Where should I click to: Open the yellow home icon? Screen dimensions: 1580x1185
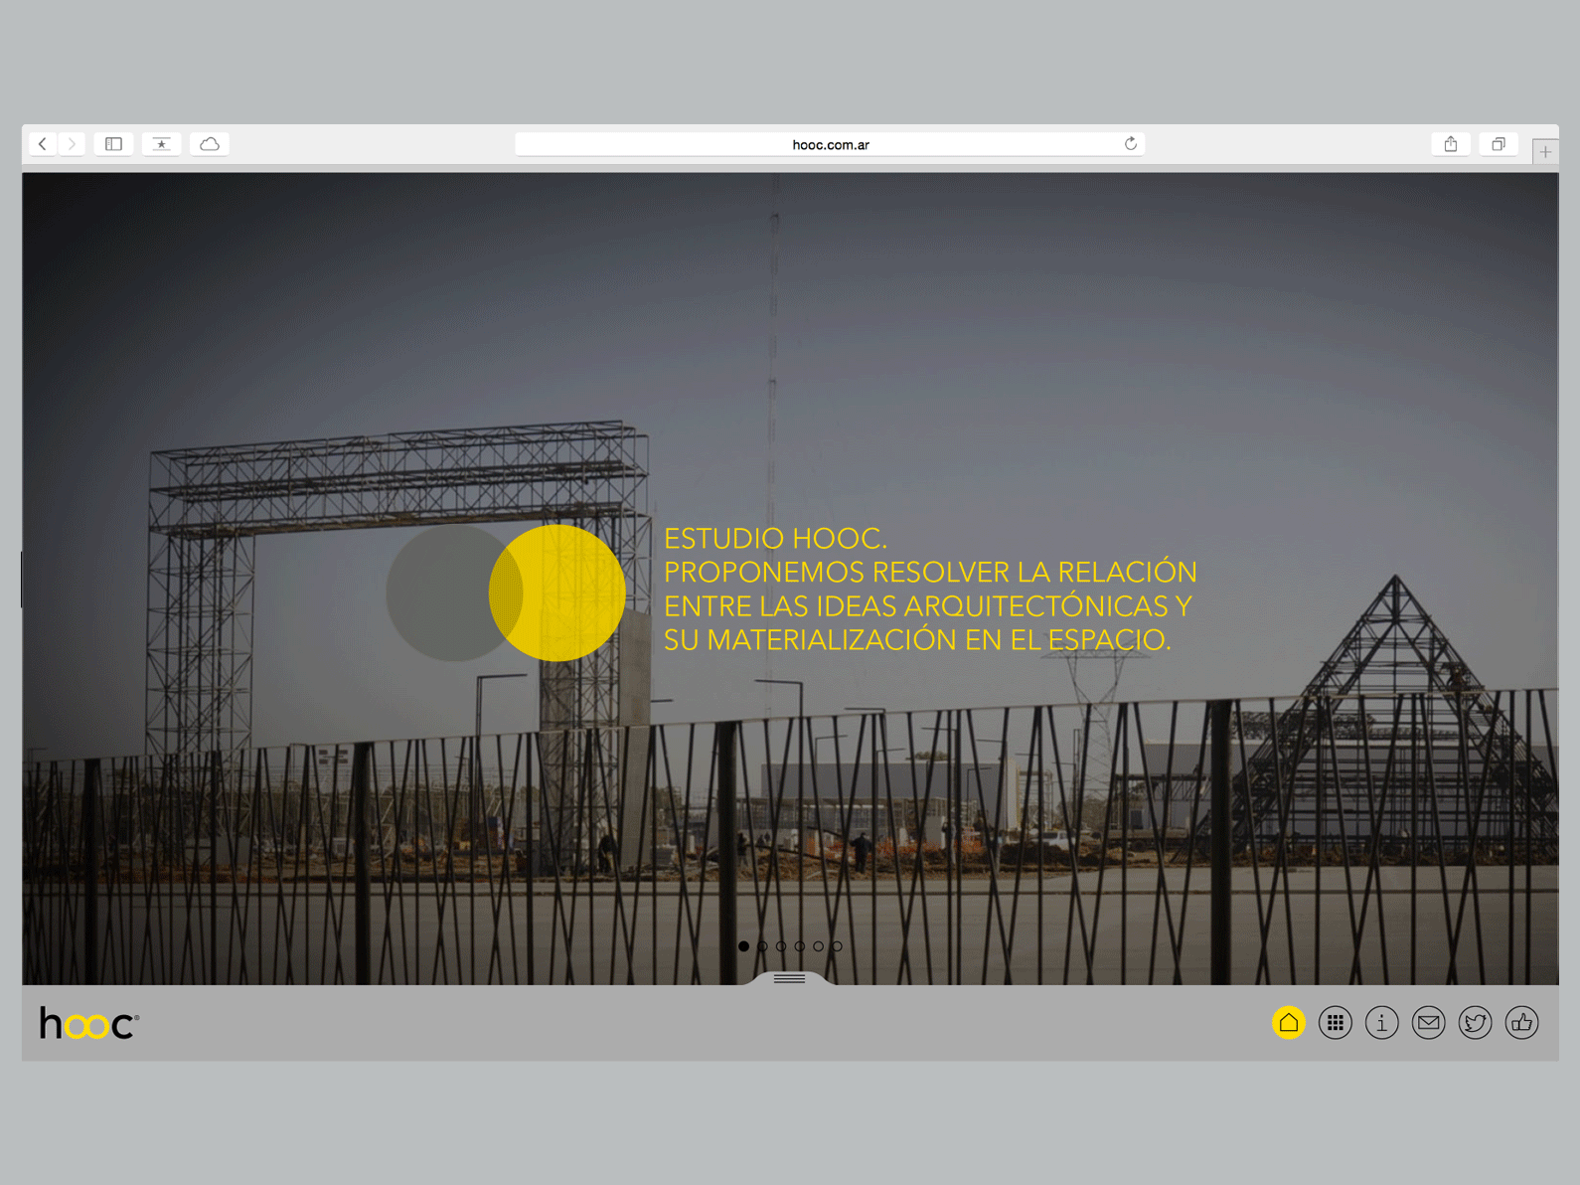point(1289,1023)
